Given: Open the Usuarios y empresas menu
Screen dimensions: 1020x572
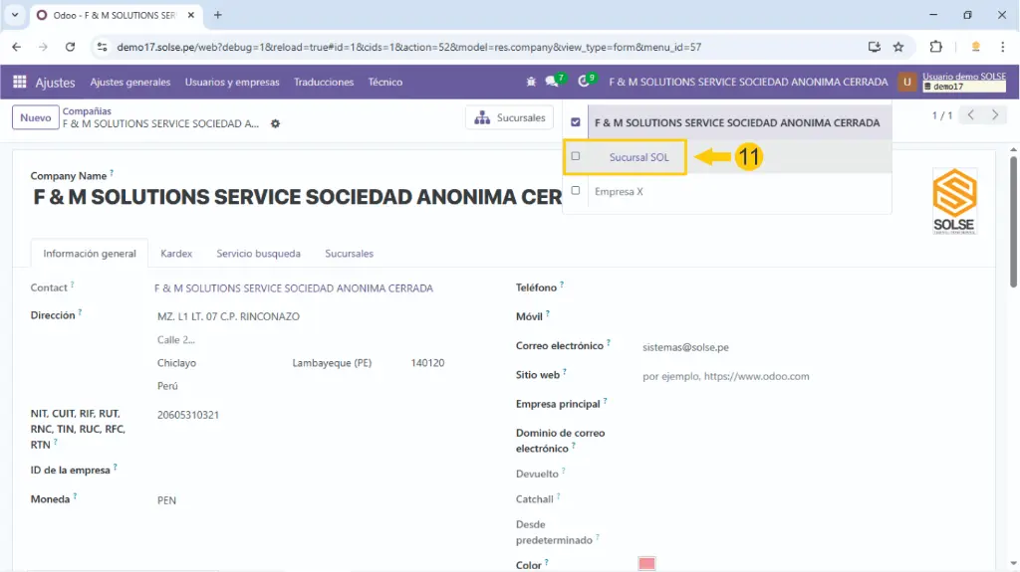Looking at the screenshot, I should coord(232,83).
